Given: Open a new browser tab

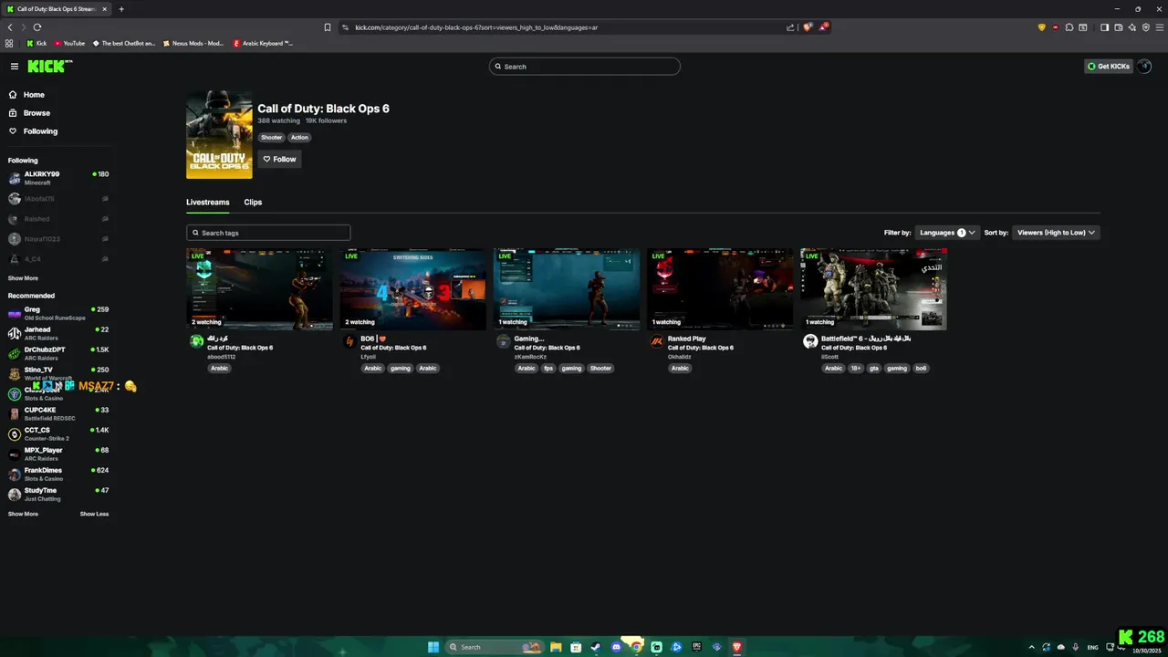Looking at the screenshot, I should (x=121, y=9).
